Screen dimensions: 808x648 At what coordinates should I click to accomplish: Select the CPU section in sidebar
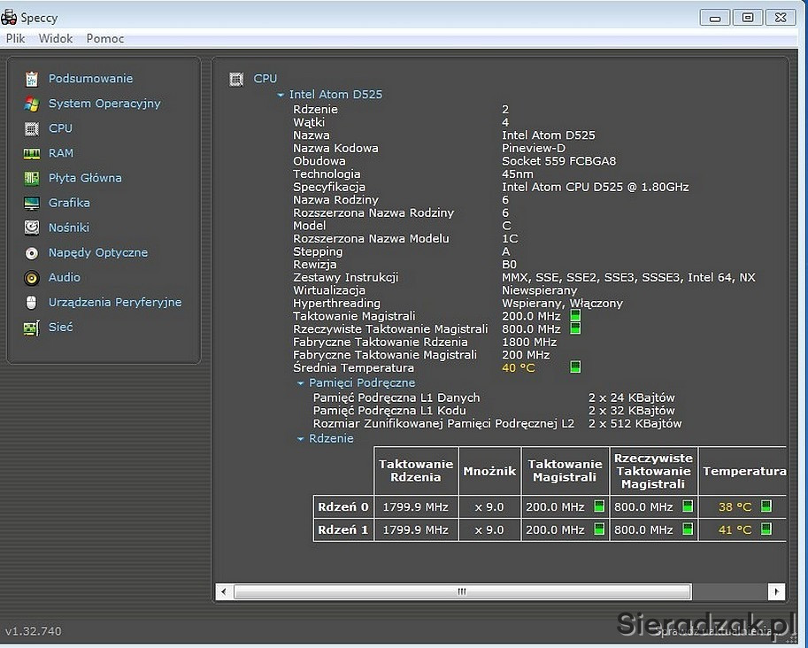click(x=60, y=127)
